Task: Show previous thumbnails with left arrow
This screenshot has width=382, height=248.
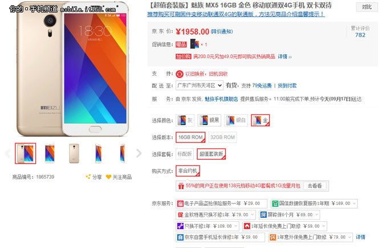Action: click(7, 153)
